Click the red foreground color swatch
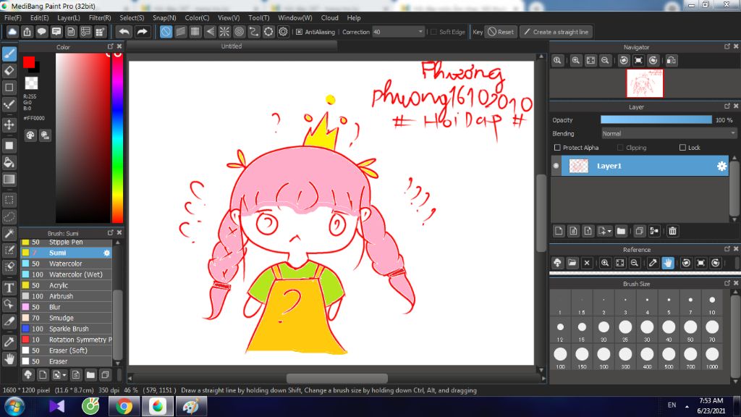 point(29,62)
